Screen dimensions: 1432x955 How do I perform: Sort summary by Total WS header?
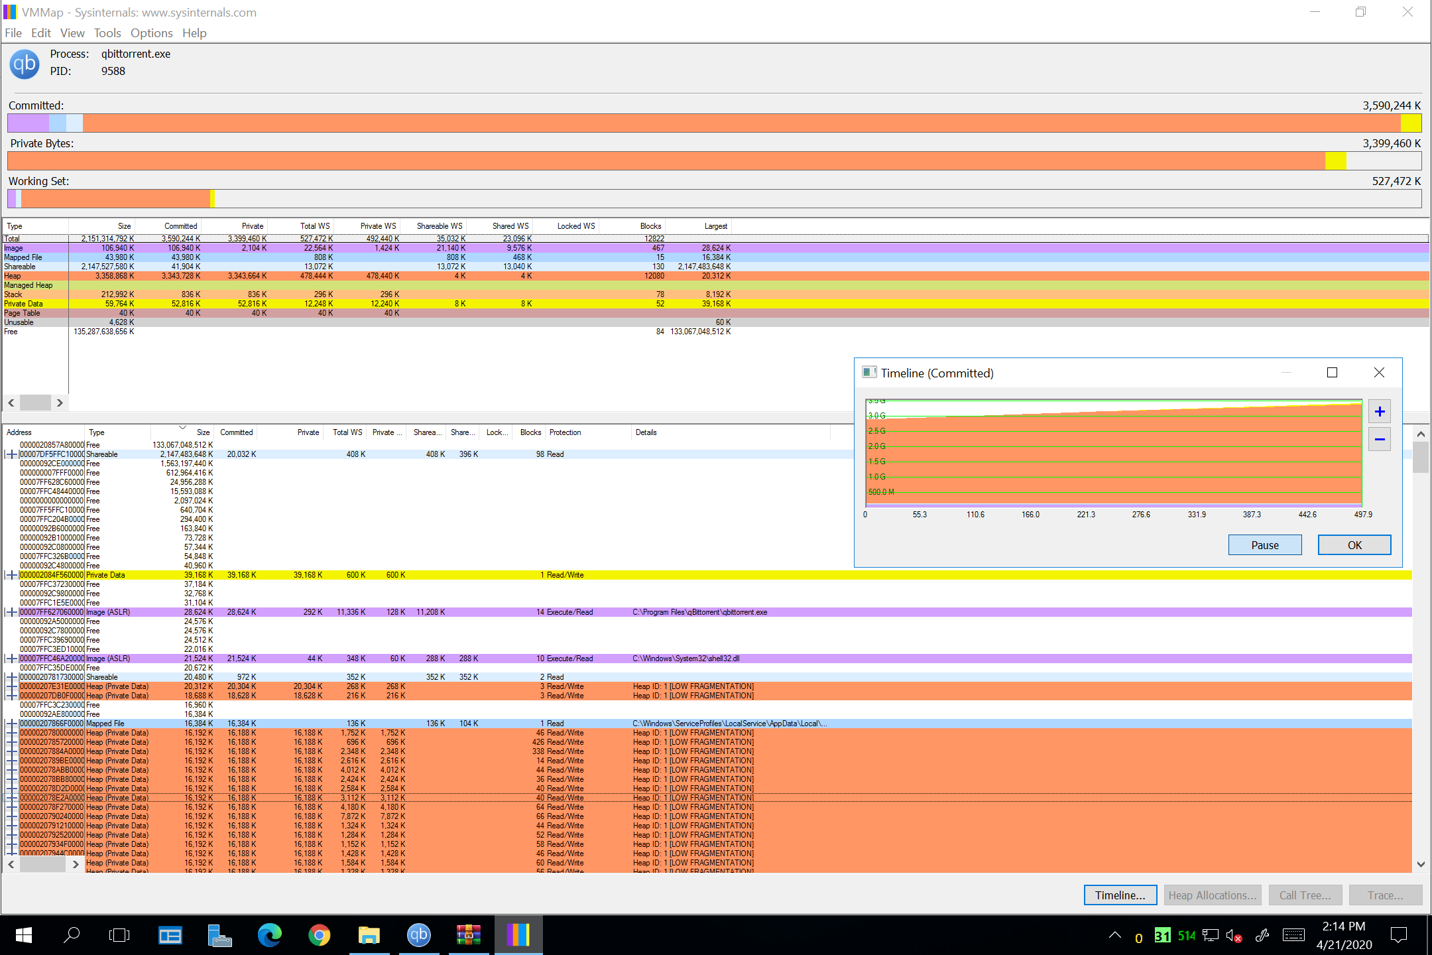302,226
